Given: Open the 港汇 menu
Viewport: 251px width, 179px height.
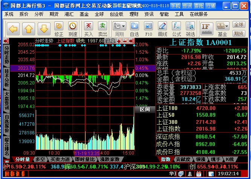Looking at the screenshot, I should click(69, 14).
